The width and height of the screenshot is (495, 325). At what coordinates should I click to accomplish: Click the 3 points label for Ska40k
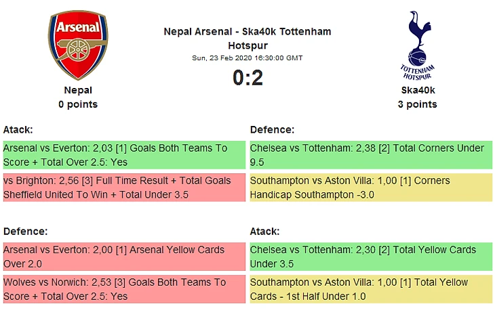coord(417,104)
